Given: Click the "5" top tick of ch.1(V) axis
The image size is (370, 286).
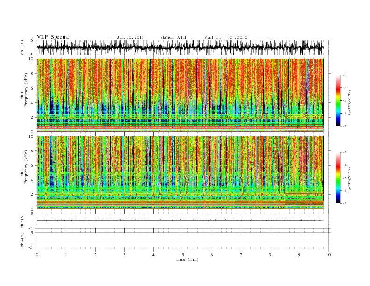Looking at the screenshot, I should point(32,40).
